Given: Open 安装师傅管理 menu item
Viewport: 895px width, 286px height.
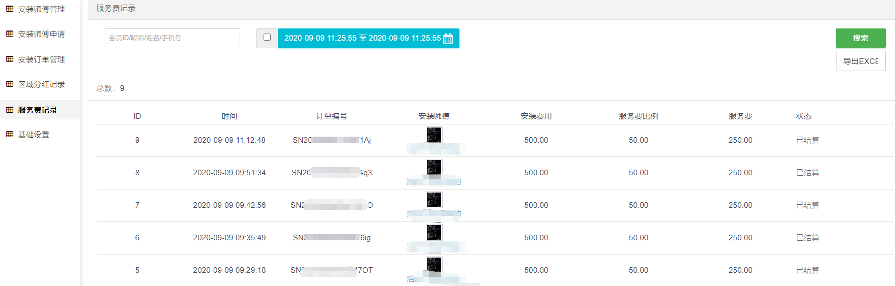Looking at the screenshot, I should 41,9.
